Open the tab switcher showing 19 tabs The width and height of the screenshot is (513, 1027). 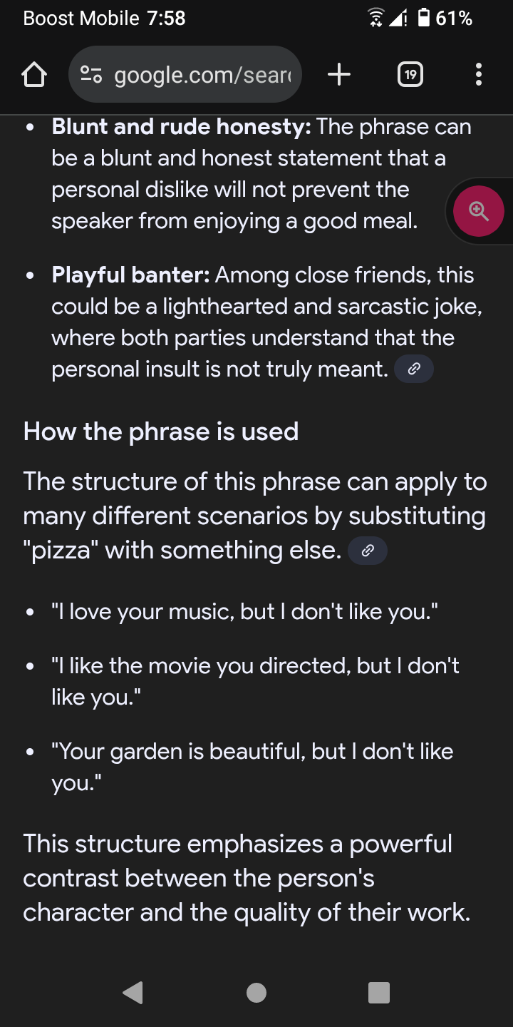410,74
